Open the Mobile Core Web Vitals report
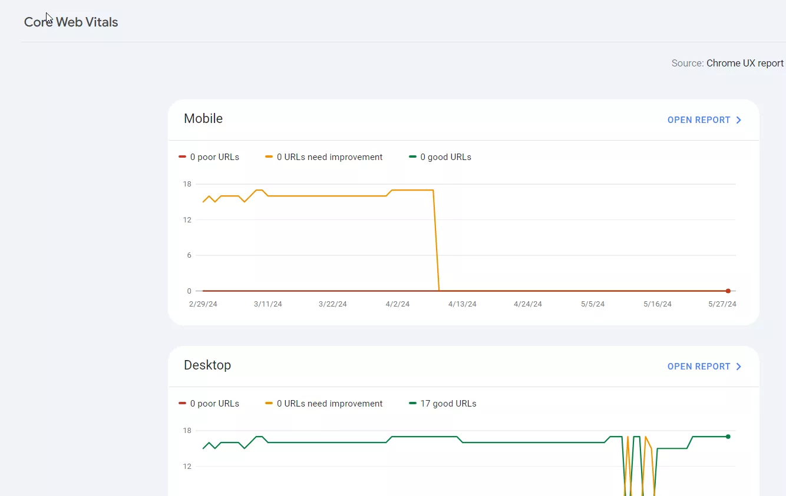 [x=704, y=120]
